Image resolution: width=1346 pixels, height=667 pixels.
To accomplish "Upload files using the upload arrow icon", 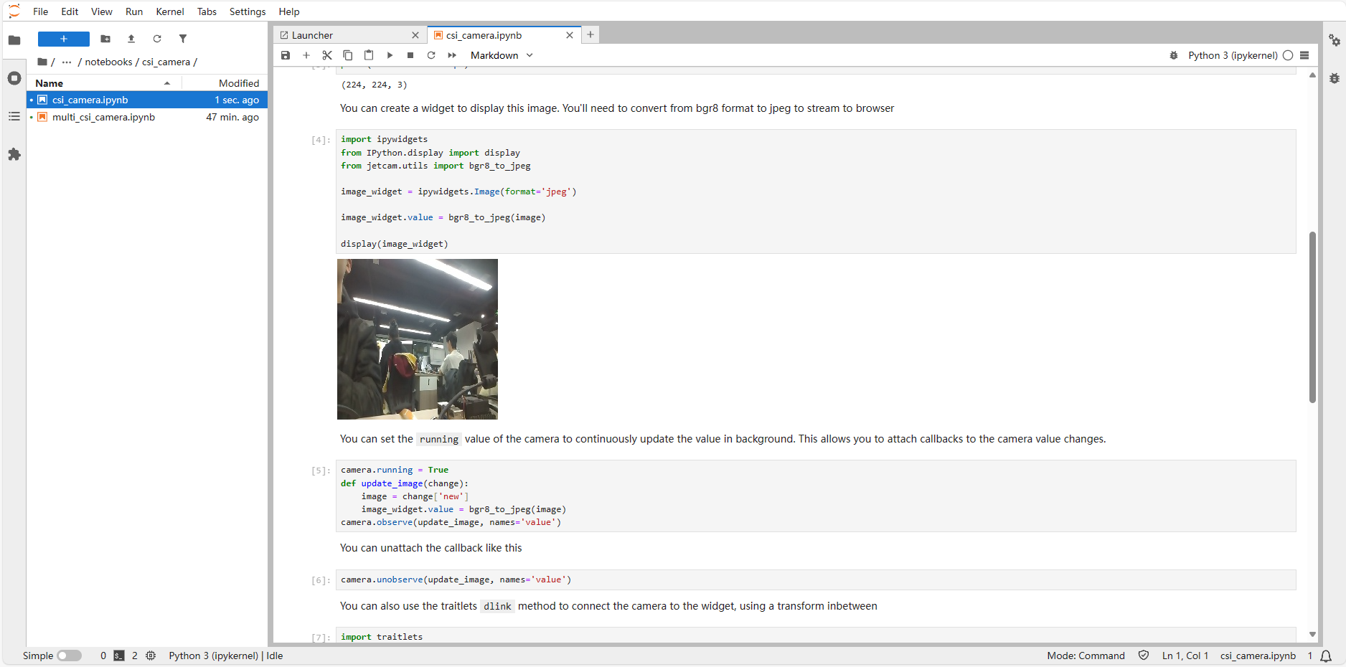I will point(131,39).
